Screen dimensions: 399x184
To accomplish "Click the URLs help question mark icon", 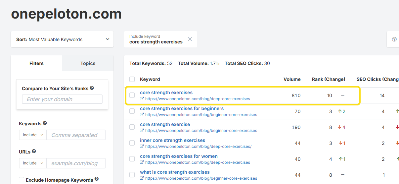I will tap(34, 152).
